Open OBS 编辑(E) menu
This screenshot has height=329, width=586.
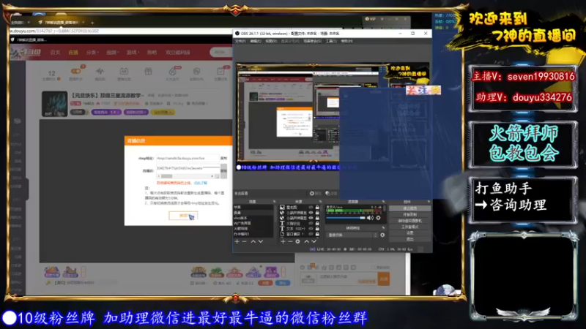coord(256,41)
